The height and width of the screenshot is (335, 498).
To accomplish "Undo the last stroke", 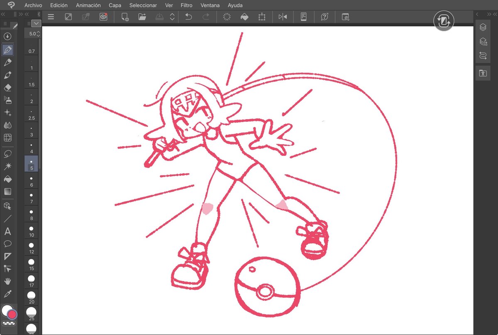I will click(x=188, y=17).
